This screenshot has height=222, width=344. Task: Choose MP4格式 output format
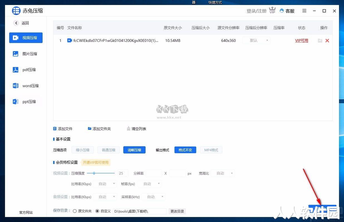coord(211,150)
